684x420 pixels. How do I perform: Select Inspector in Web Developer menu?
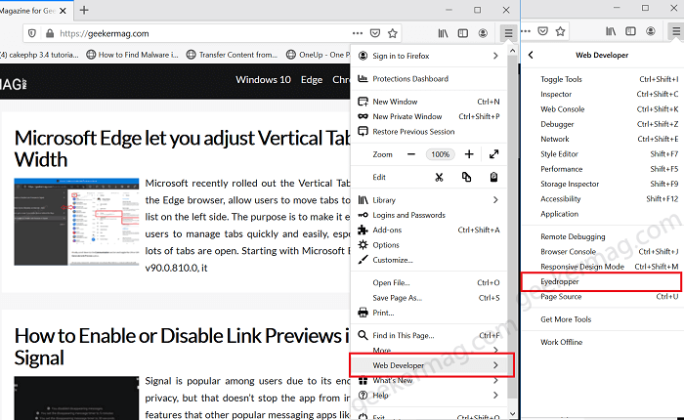coord(603,94)
